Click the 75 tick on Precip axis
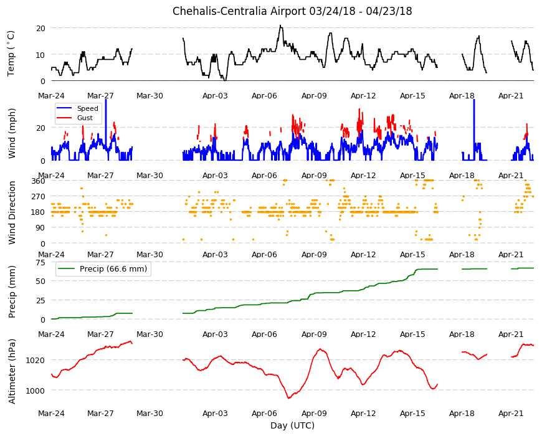This screenshot has width=542, height=436. (40, 263)
